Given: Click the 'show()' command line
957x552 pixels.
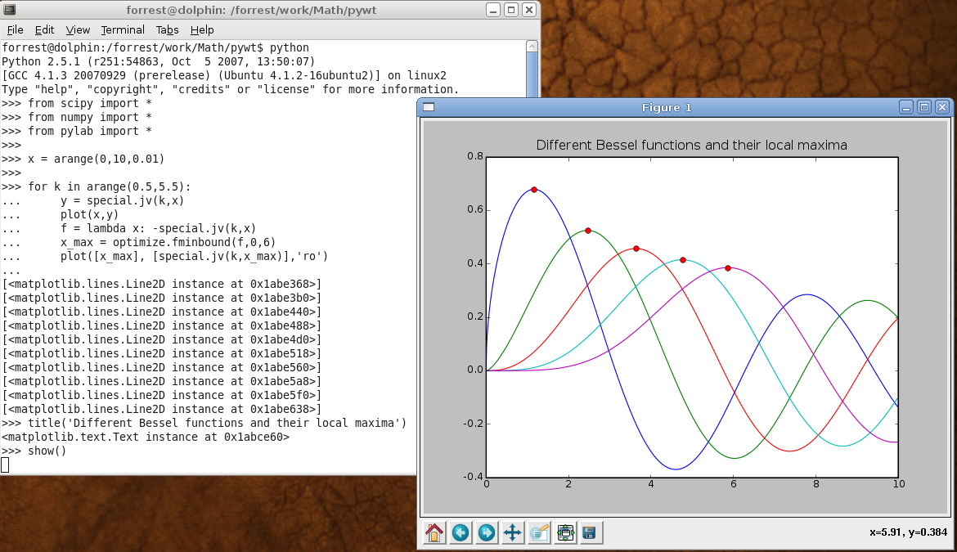Looking at the screenshot, I should click(x=34, y=451).
